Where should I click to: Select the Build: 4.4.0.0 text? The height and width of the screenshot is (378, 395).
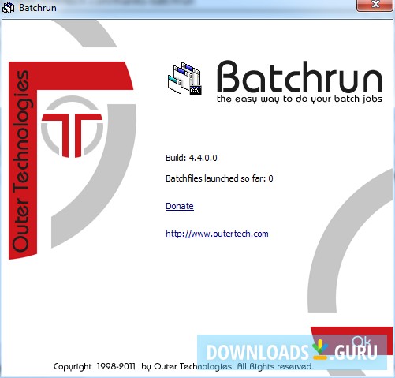[192, 158]
